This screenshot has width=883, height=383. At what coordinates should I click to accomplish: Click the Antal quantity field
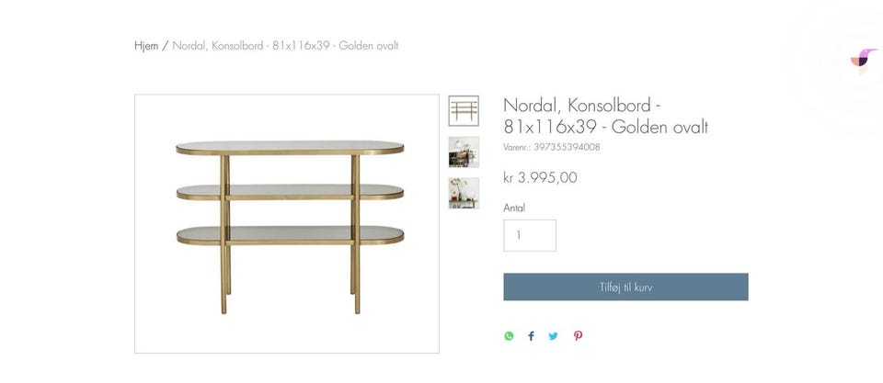point(530,235)
